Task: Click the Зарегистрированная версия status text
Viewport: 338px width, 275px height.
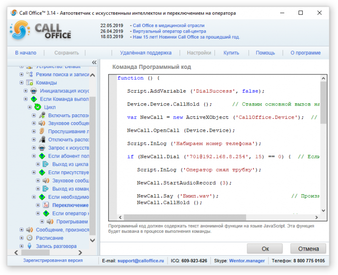Action: [53, 260]
